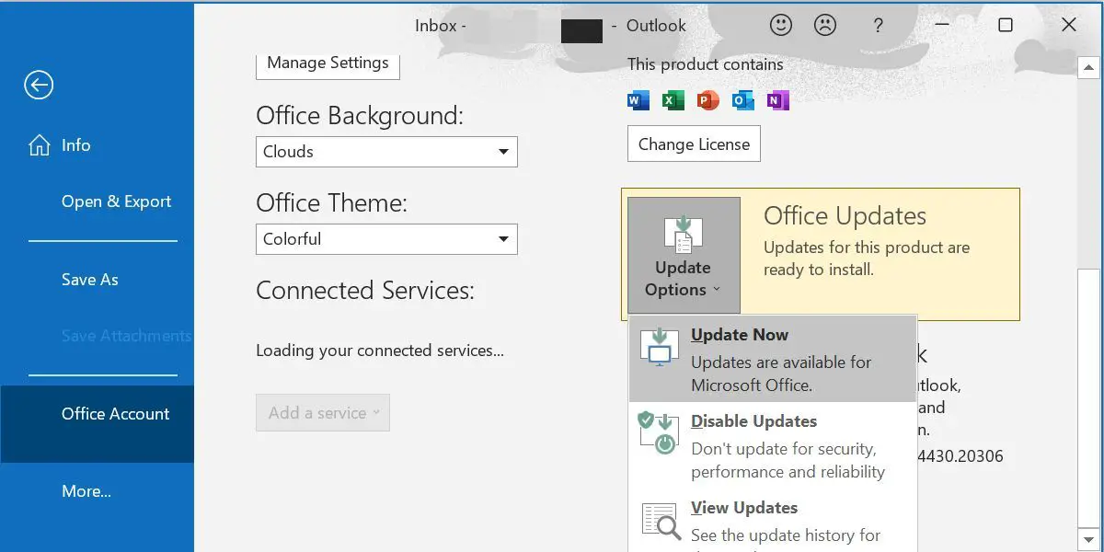This screenshot has height=552, width=1104.
Task: Open the Help question mark
Action: pos(880,26)
